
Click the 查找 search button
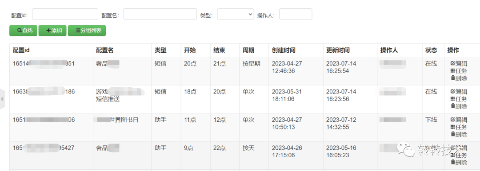23,31
